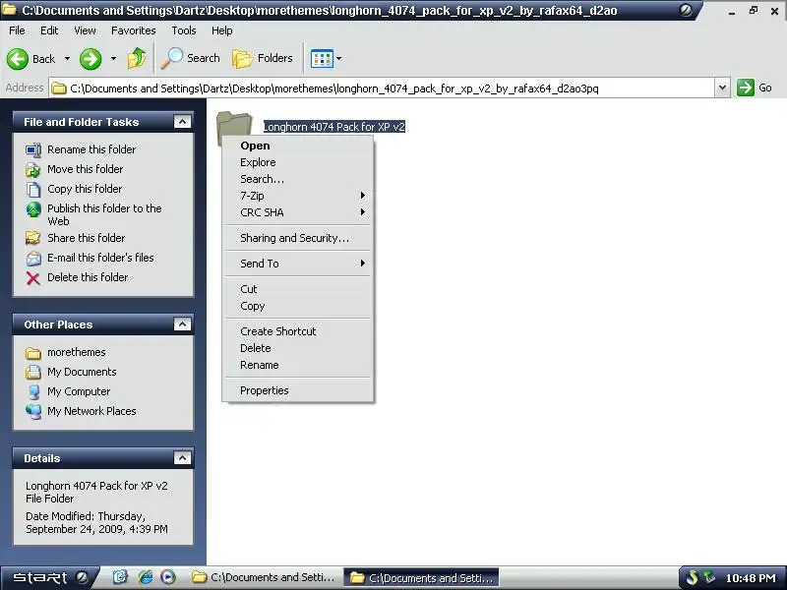Expand the CRC SHA submenu
787x590 pixels.
tap(298, 212)
